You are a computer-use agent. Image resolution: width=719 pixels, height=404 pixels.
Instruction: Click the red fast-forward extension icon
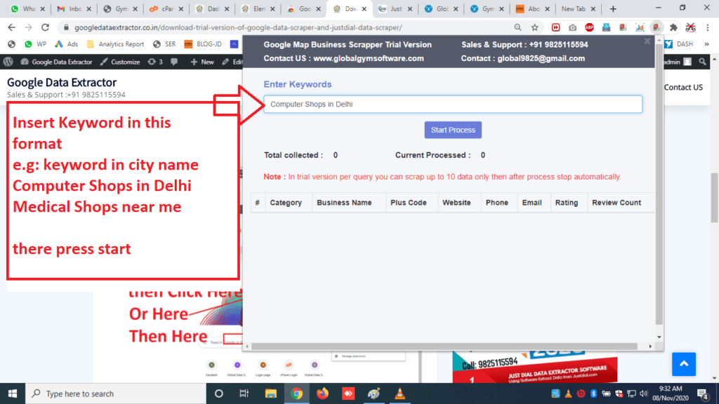[x=556, y=27]
